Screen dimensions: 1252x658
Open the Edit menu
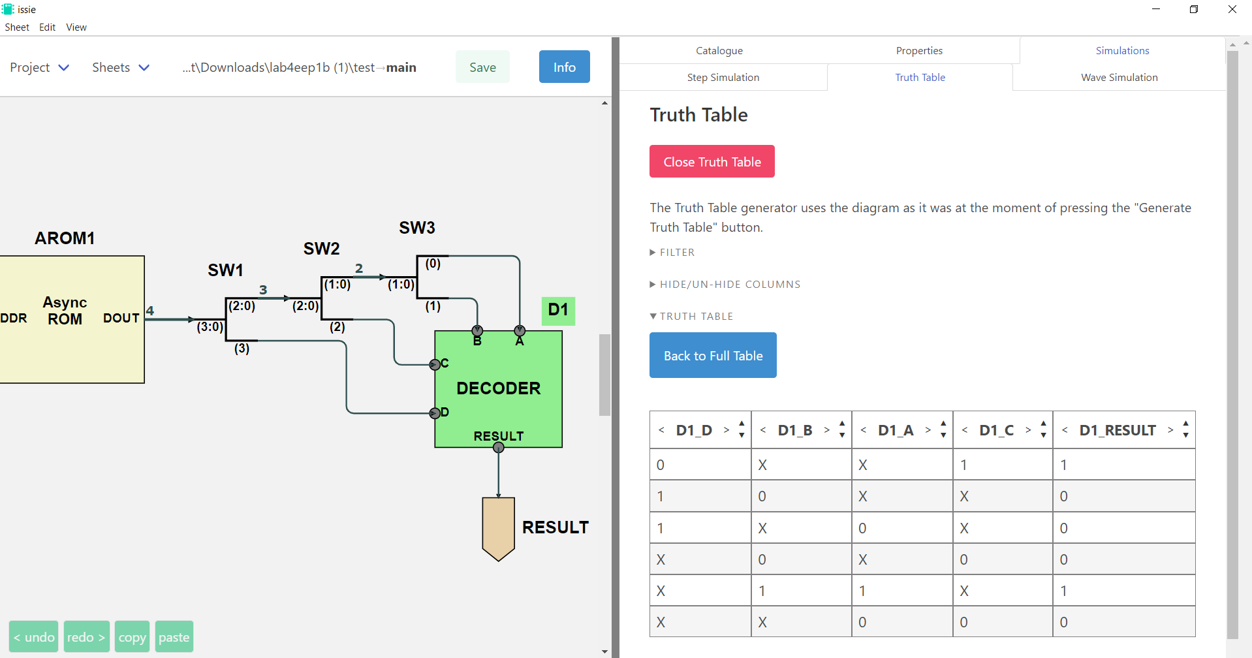coord(47,27)
